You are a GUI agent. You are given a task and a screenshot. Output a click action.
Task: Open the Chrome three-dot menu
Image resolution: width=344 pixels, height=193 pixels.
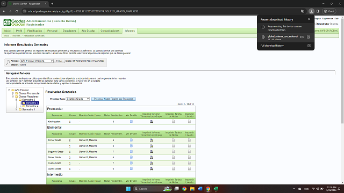(340, 11)
